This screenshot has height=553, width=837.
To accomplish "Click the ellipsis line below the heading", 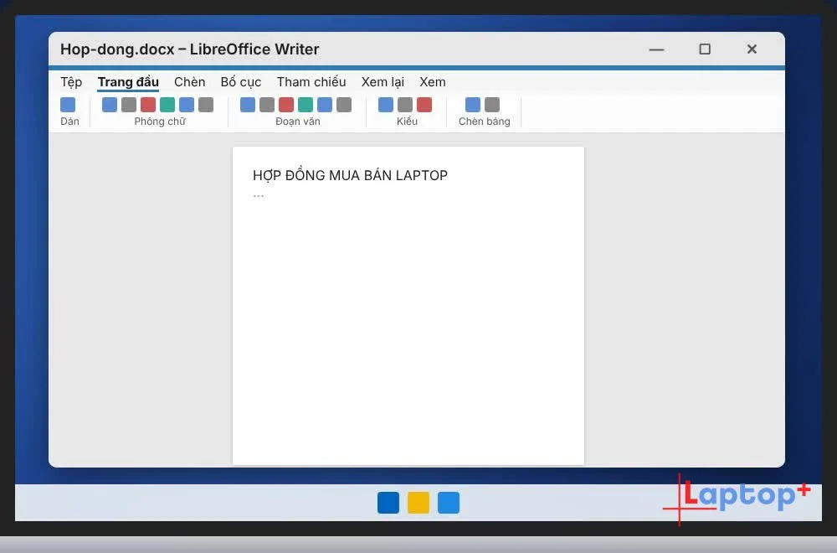I will [x=259, y=196].
